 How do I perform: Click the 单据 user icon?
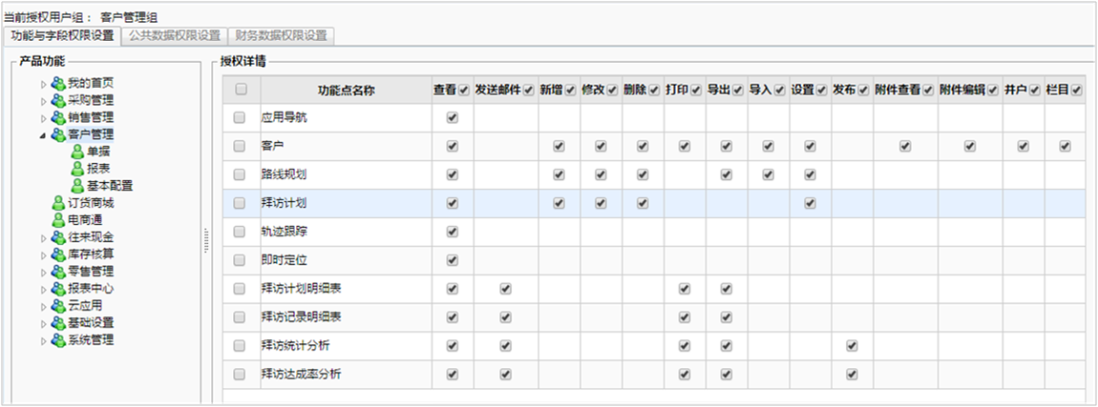coord(76,152)
